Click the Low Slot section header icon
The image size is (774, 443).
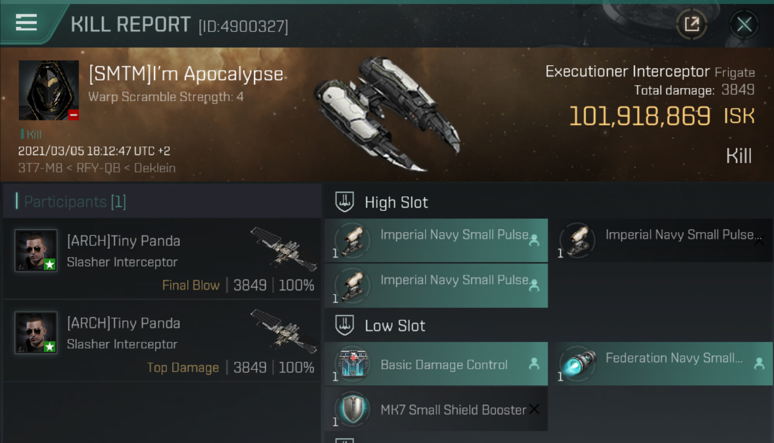pos(344,325)
